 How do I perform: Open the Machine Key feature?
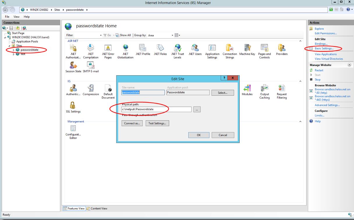[x=247, y=50]
